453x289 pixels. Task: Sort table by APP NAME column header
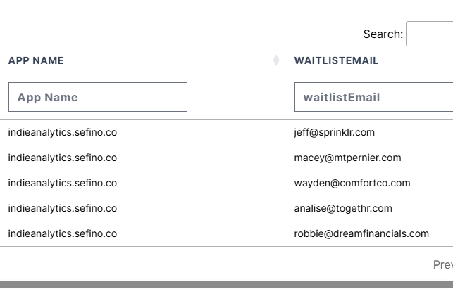tap(36, 61)
